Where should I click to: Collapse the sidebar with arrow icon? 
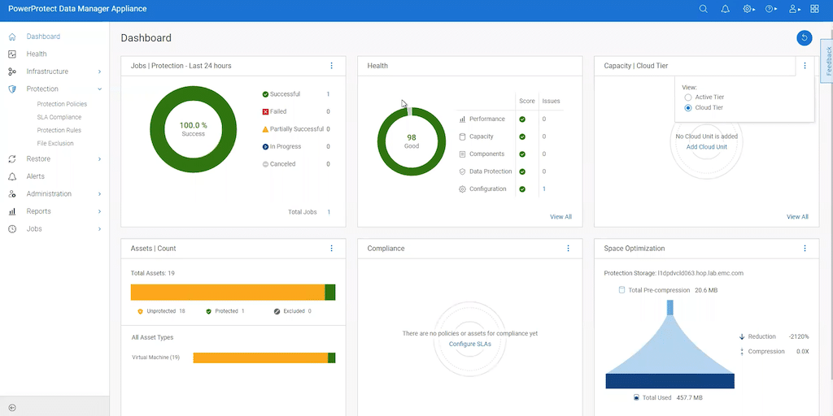tap(12, 408)
